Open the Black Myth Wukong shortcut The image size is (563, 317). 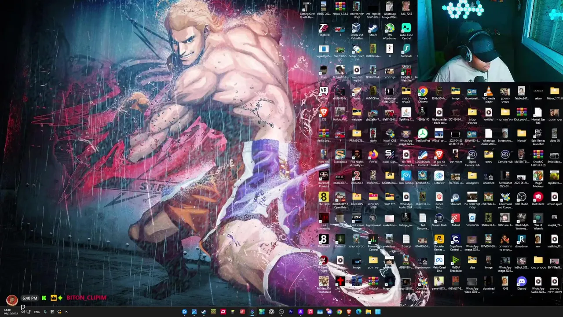coord(522,222)
